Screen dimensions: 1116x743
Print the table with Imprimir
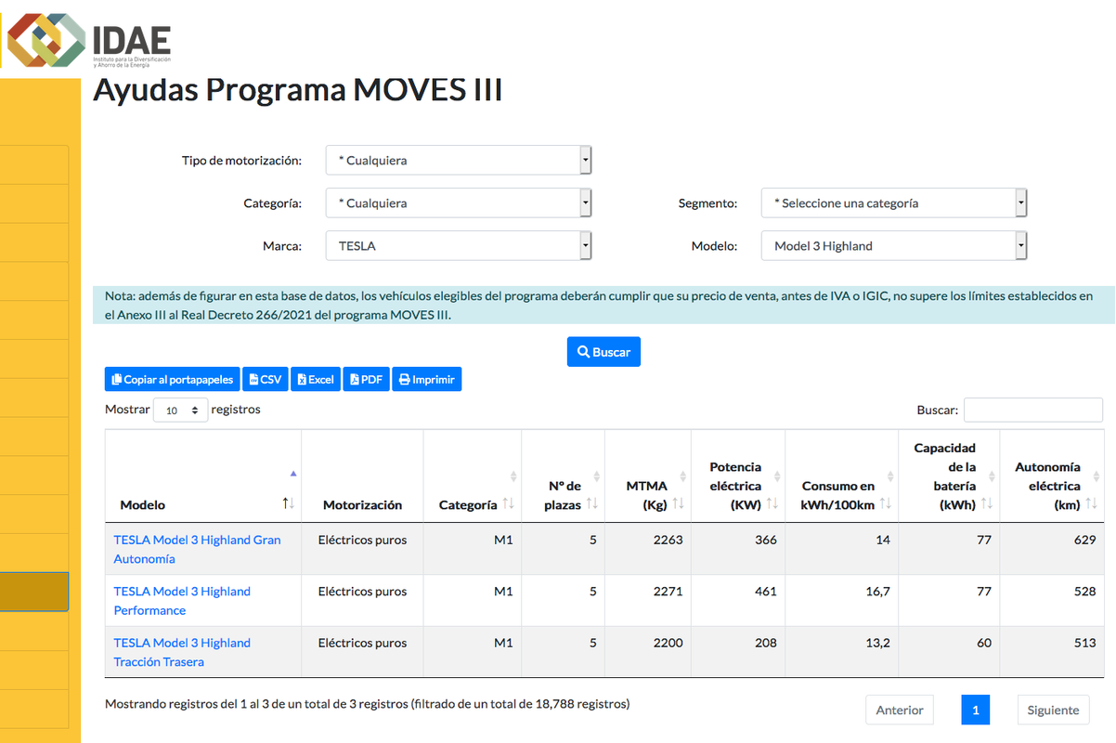point(427,379)
